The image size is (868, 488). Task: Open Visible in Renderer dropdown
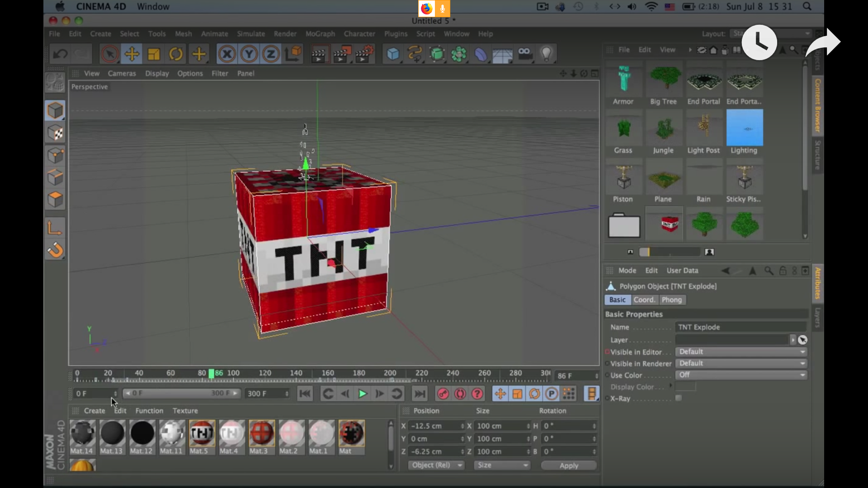(741, 363)
